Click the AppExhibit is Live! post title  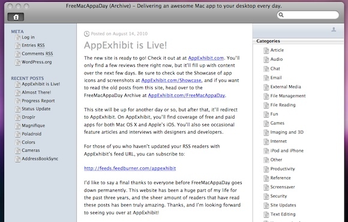point(125,45)
